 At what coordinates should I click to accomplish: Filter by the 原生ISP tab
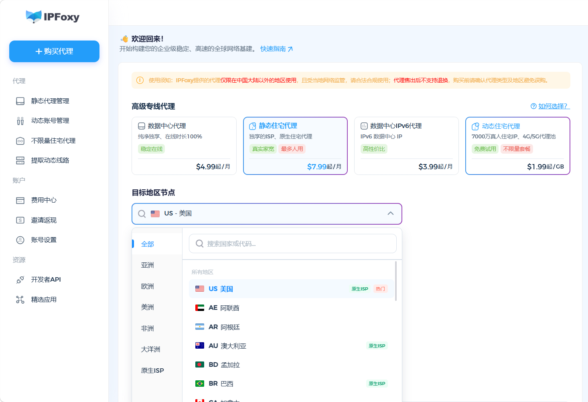[x=157, y=371]
